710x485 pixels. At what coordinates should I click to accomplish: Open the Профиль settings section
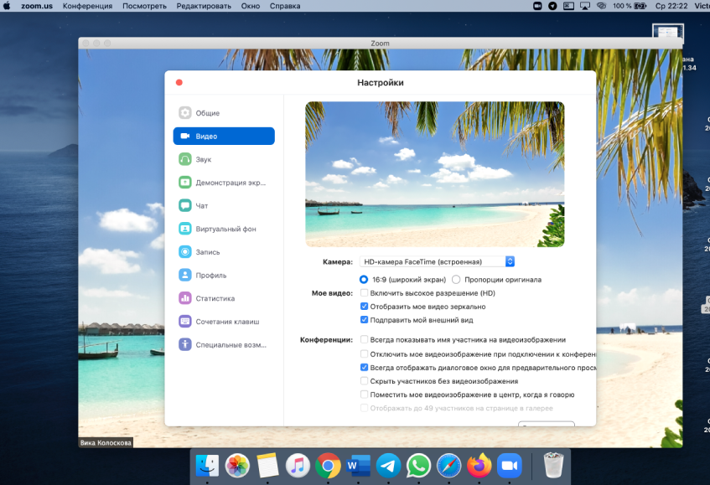coord(224,275)
